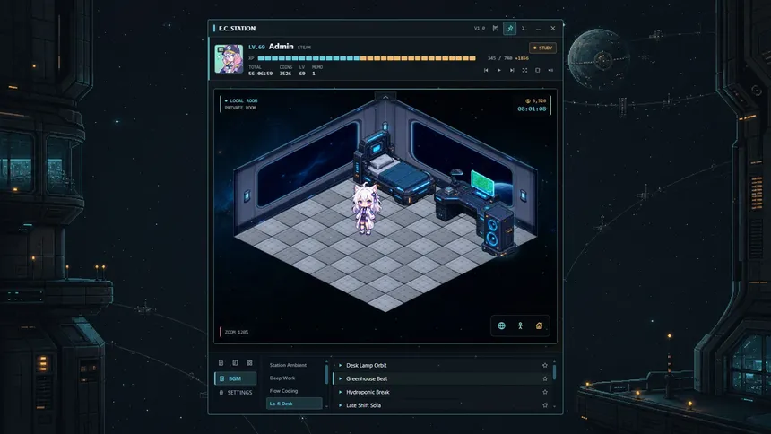Image resolution: width=771 pixels, height=434 pixels.
Task: Click the MEMO count value
Action: (314, 74)
